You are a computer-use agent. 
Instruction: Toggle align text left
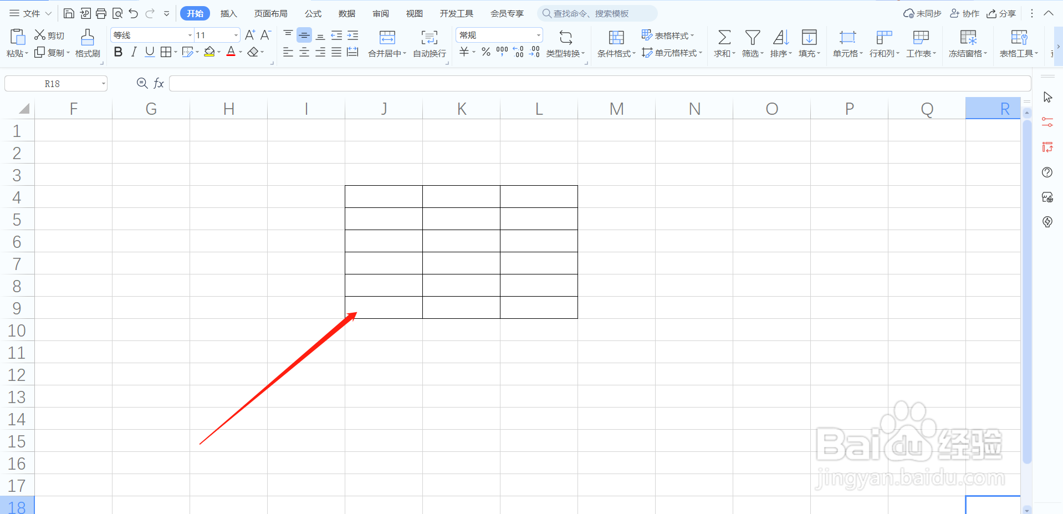pos(288,52)
